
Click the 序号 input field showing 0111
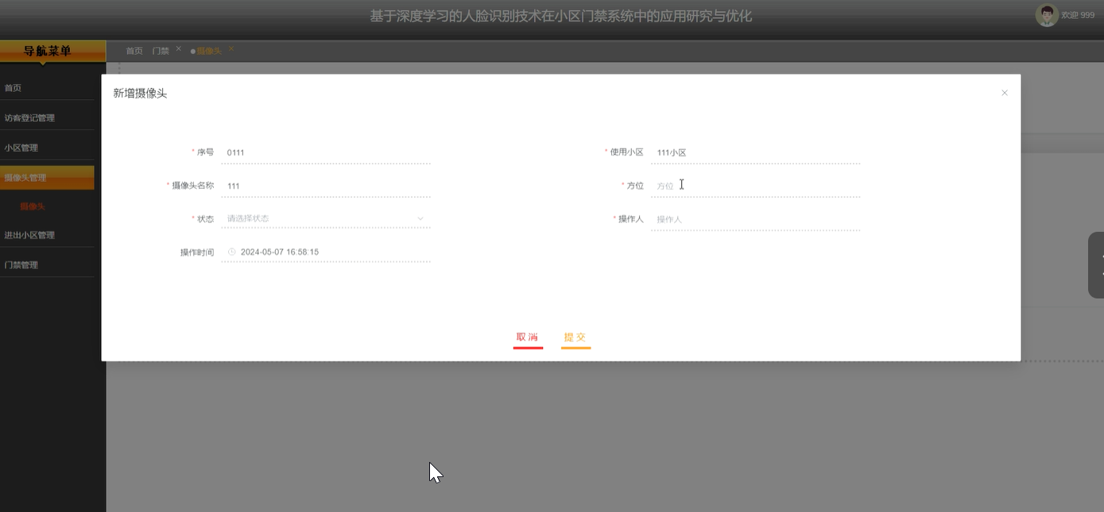click(x=326, y=152)
